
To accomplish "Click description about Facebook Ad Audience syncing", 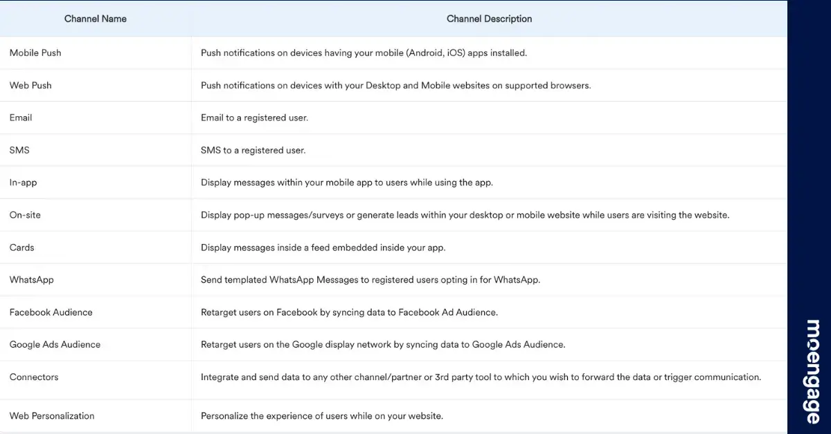I will (x=349, y=312).
